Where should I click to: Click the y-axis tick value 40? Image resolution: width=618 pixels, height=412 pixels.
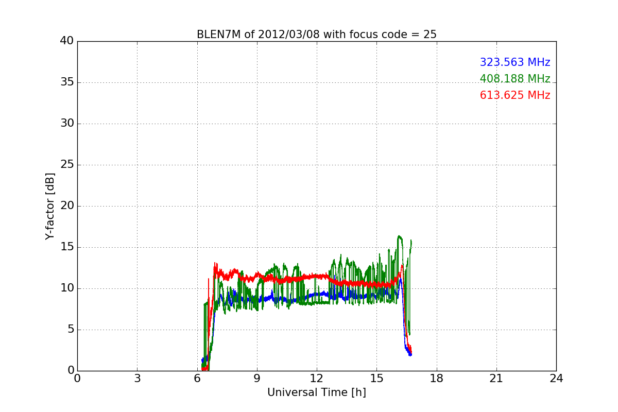click(x=67, y=41)
